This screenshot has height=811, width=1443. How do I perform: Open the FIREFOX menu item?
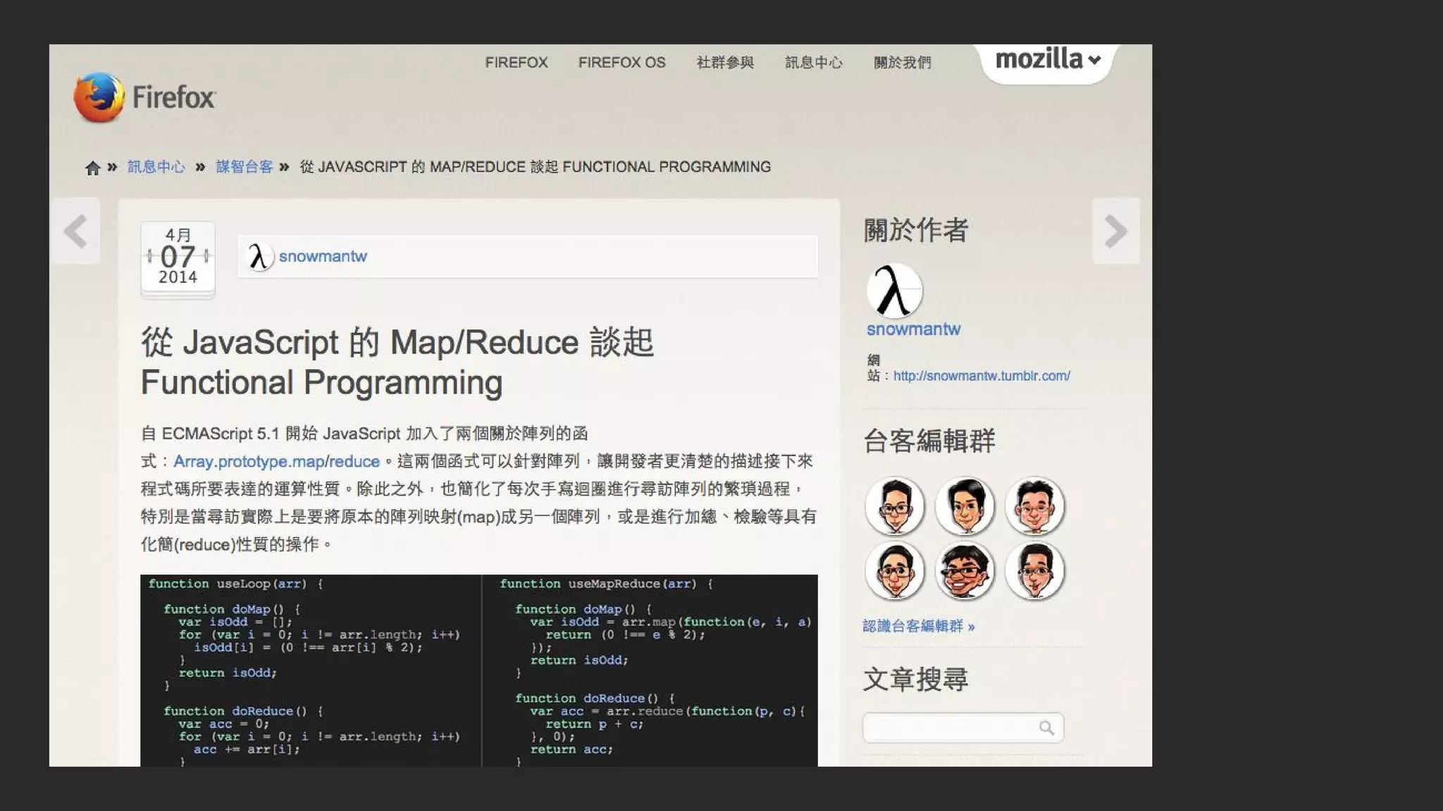(516, 63)
